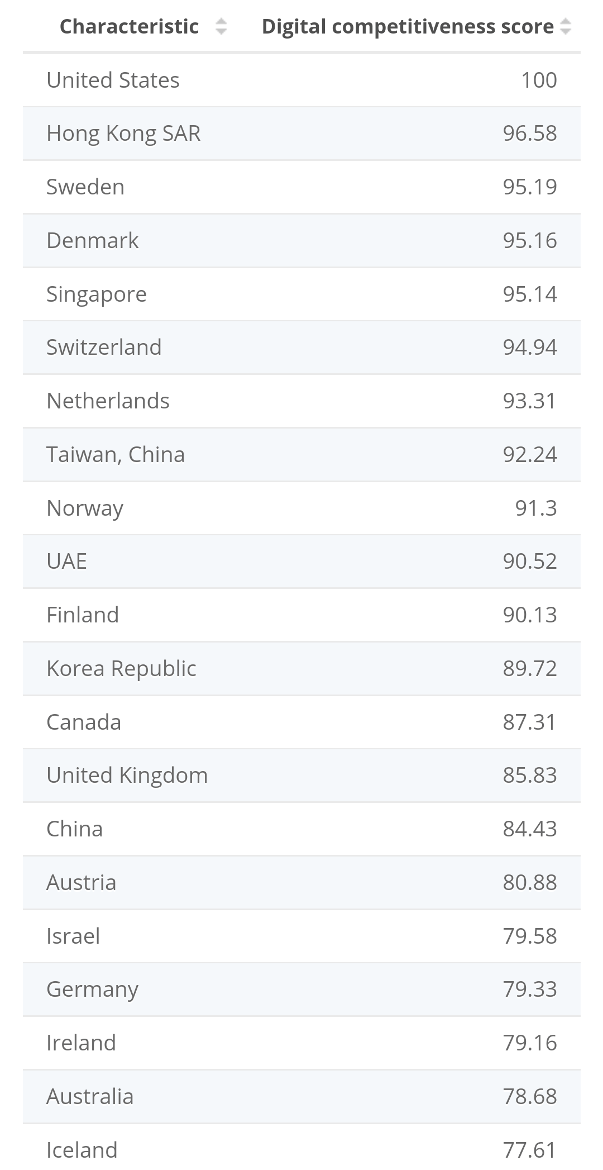This screenshot has width=603, height=1170.
Task: Click the Switzerland entry
Action: tap(104, 348)
